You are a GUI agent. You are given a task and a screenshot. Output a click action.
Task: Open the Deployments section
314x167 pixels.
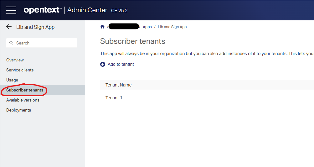click(x=18, y=110)
